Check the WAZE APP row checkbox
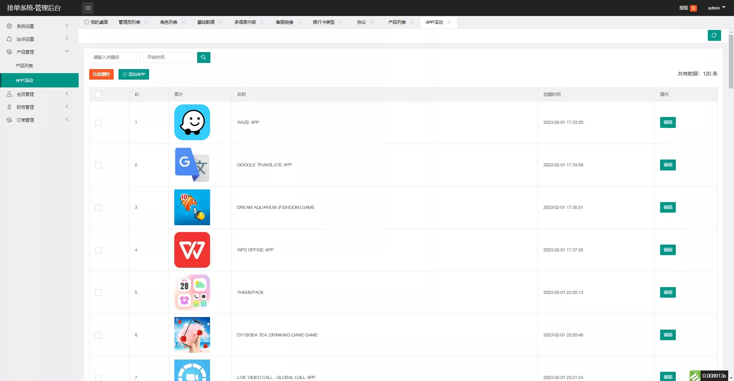Viewport: 734px width, 381px height. pyautogui.click(x=98, y=123)
